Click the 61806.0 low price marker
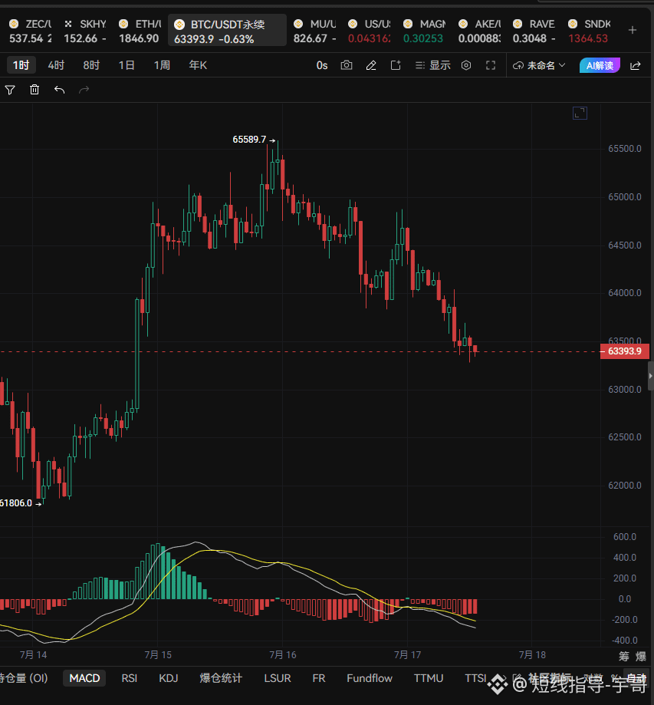 16,503
